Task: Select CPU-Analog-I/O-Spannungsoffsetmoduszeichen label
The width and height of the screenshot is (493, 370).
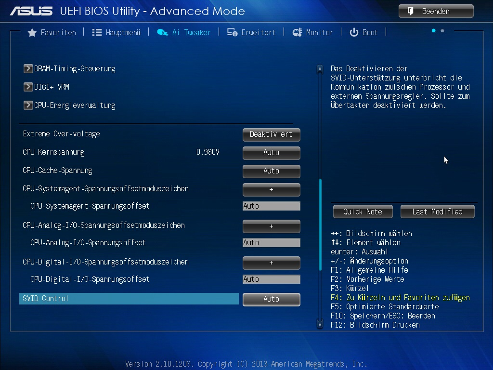Action: 104,225
